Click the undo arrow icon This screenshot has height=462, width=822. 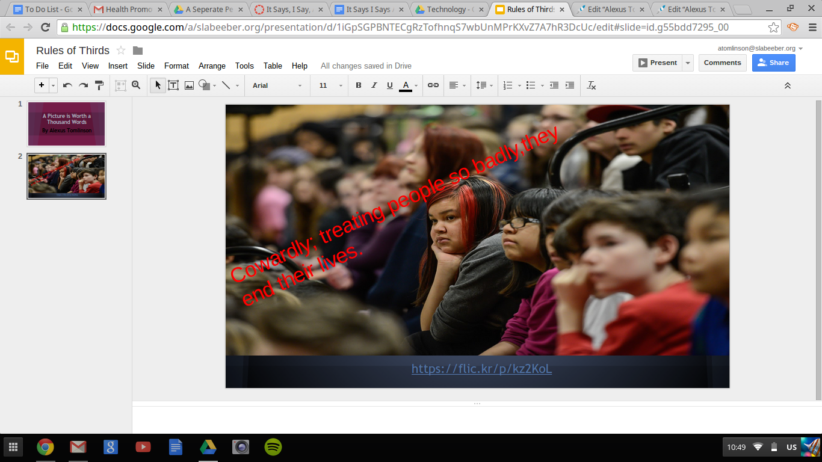[x=67, y=85]
